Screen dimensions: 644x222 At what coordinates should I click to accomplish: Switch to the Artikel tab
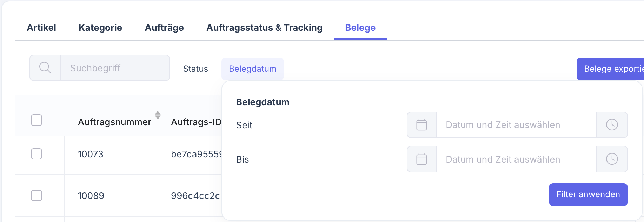tap(41, 28)
